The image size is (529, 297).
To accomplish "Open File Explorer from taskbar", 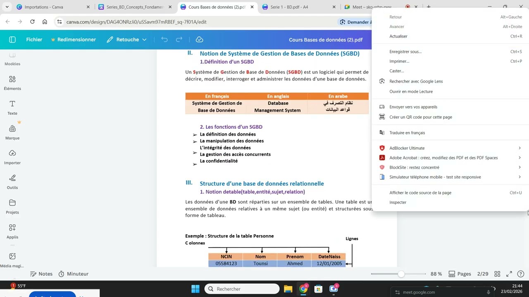I will click(x=288, y=289).
